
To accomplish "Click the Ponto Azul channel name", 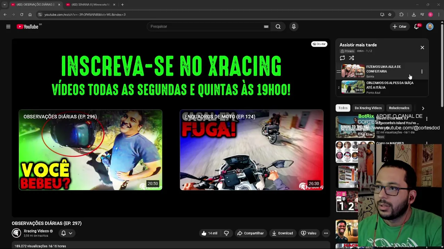I will [x=373, y=93].
